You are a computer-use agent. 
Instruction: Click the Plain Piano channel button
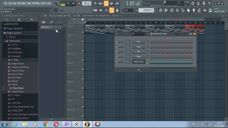[x=139, y=62]
